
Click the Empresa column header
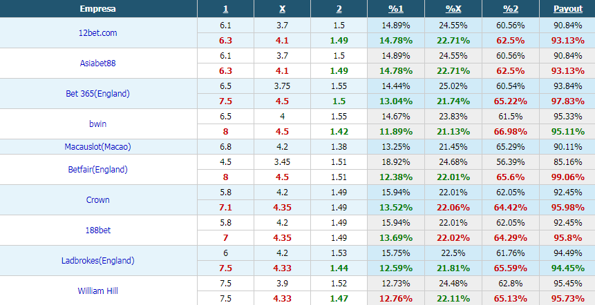[x=98, y=9]
